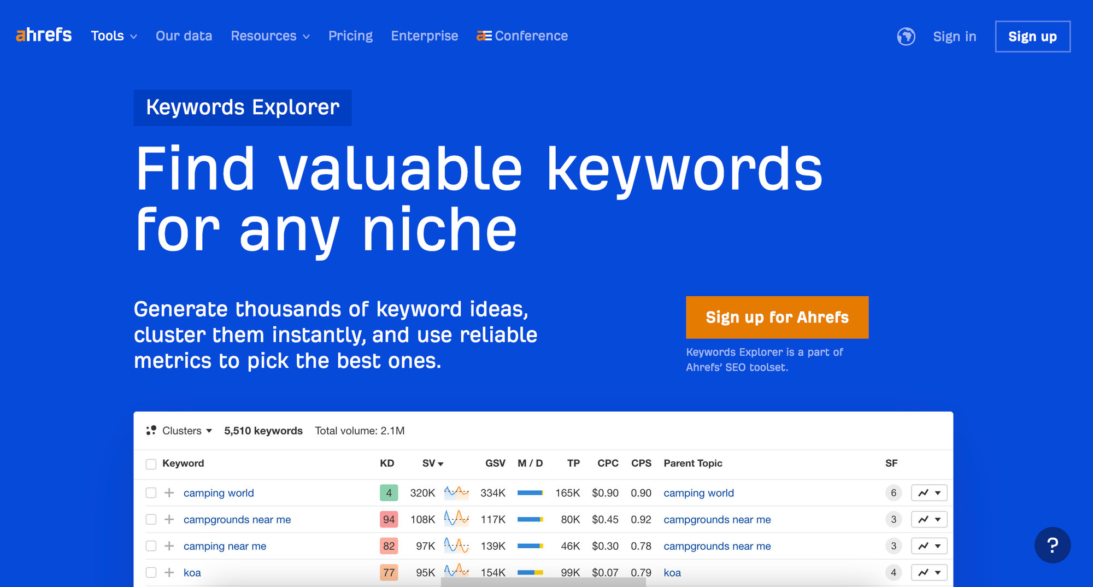The image size is (1093, 587).
Task: Open trend chart icon for camping world row
Action: coord(924,493)
